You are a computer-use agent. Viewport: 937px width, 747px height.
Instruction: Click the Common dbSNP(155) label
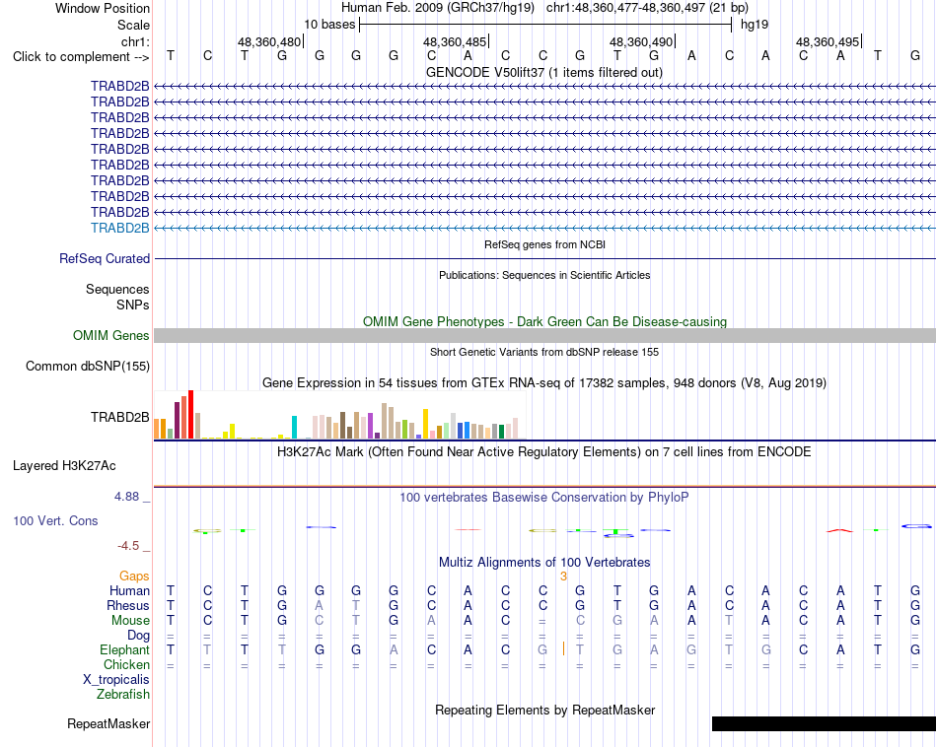[87, 366]
